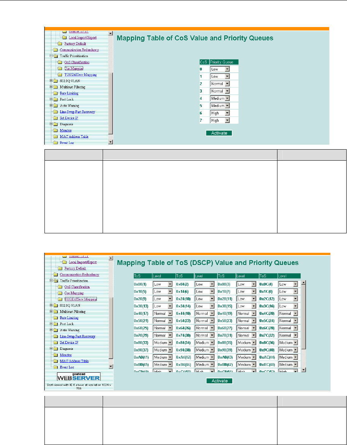This screenshot has height=445, width=347.
Task: Open the CoS 1 priority queue dropdown
Action: click(220, 77)
